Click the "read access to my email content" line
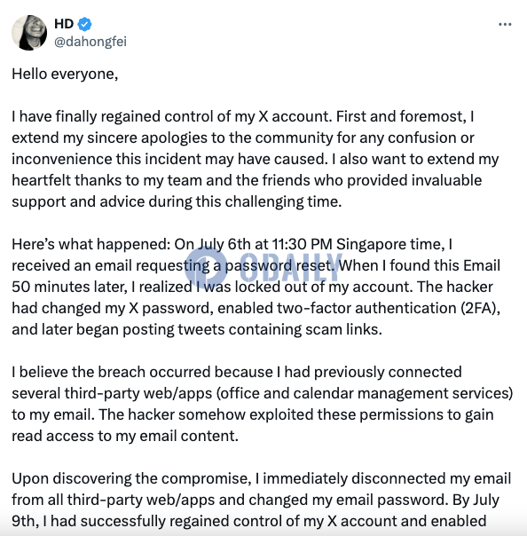The width and height of the screenshot is (527, 536). pos(125,436)
